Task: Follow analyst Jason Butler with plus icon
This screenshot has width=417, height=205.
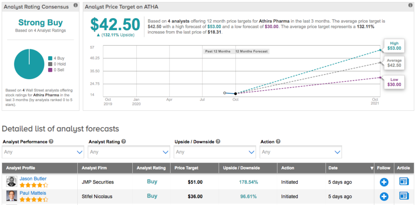Action: coord(384,182)
